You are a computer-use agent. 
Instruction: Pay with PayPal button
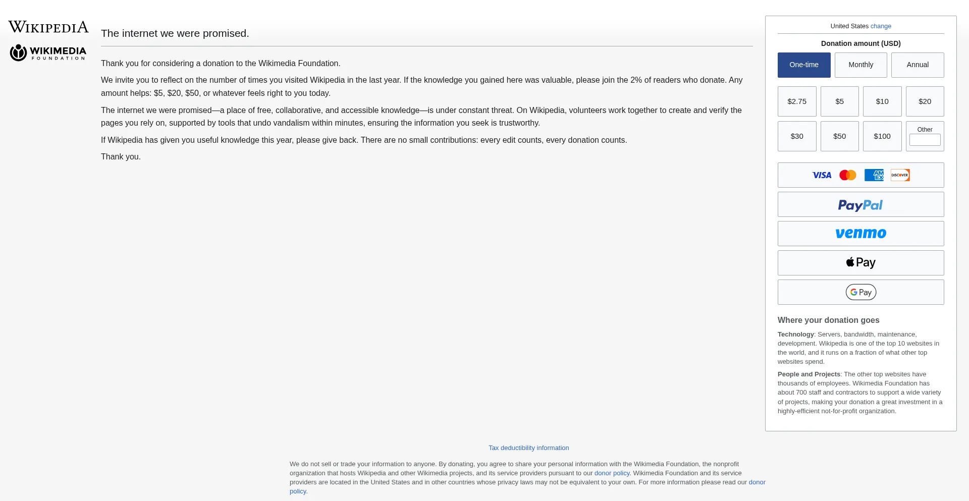[x=861, y=204]
